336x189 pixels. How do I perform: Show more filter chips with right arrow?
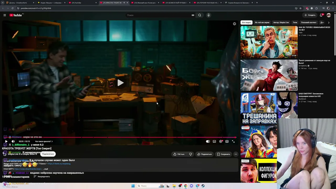pos(329,23)
